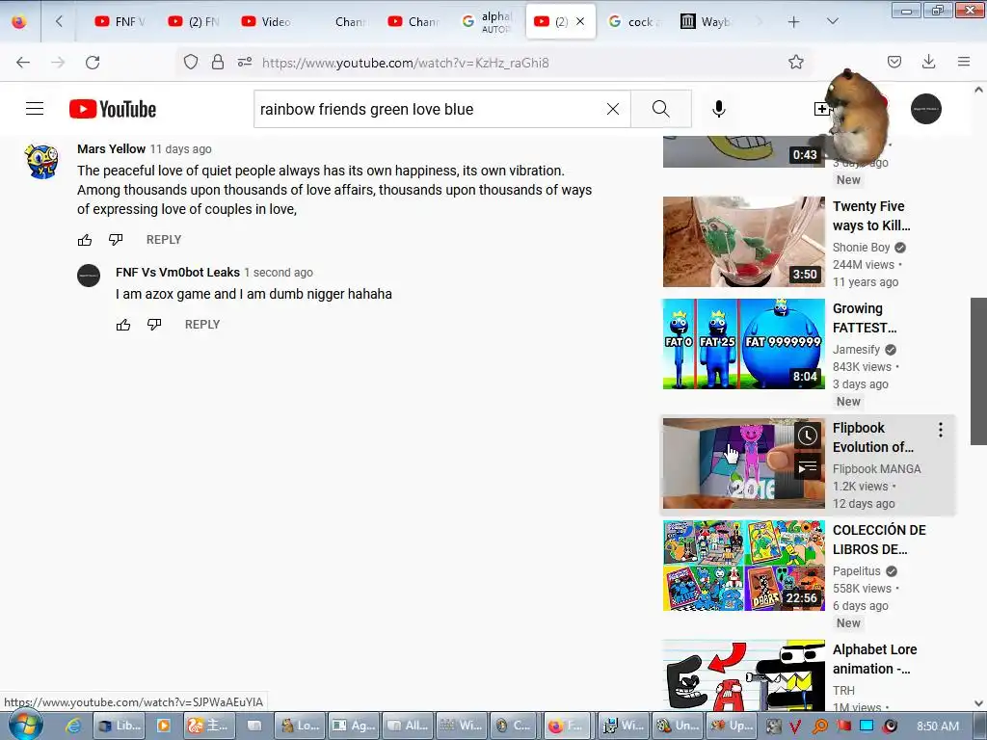This screenshot has width=987, height=740.
Task: Open Firefox View at the tab bar's left
Action: pos(19,22)
